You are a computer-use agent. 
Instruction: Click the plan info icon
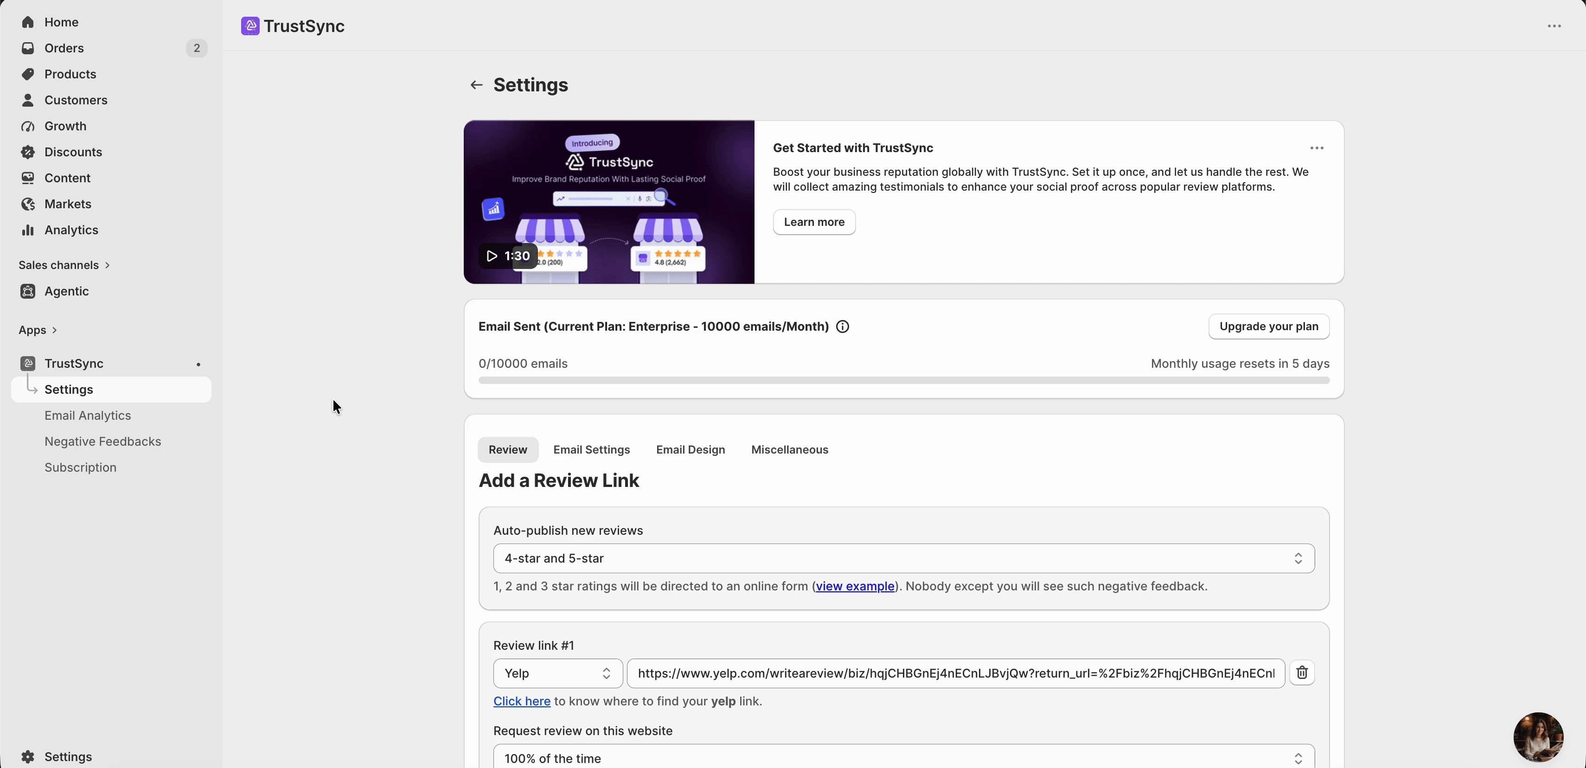pyautogui.click(x=842, y=326)
